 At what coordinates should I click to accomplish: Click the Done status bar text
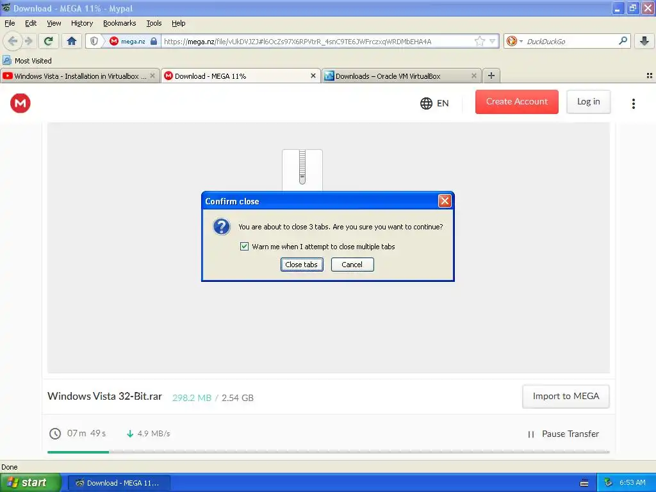point(9,467)
